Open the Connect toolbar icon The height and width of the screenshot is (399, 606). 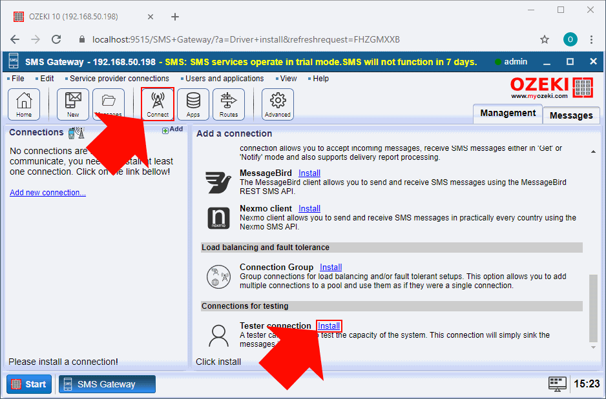[158, 104]
